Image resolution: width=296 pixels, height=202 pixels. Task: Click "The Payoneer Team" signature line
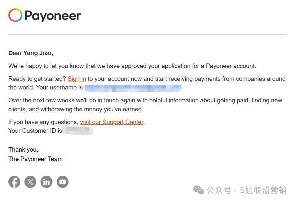pyautogui.click(x=35, y=159)
